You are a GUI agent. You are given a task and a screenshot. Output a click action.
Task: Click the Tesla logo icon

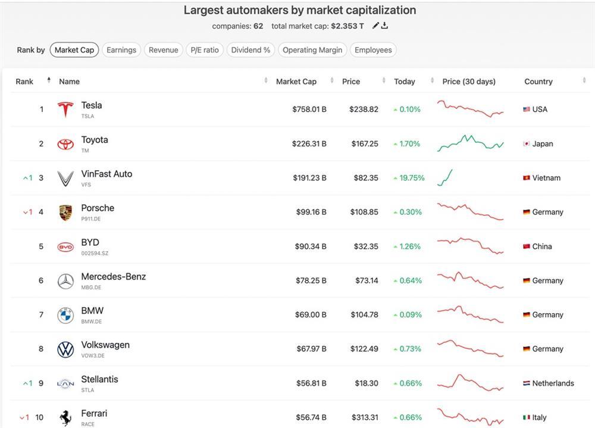click(x=65, y=110)
